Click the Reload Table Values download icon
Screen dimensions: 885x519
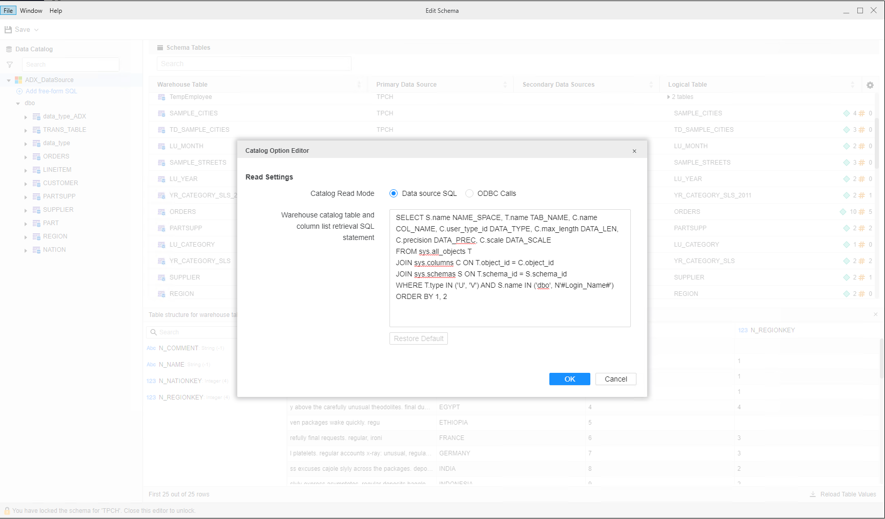click(x=812, y=494)
